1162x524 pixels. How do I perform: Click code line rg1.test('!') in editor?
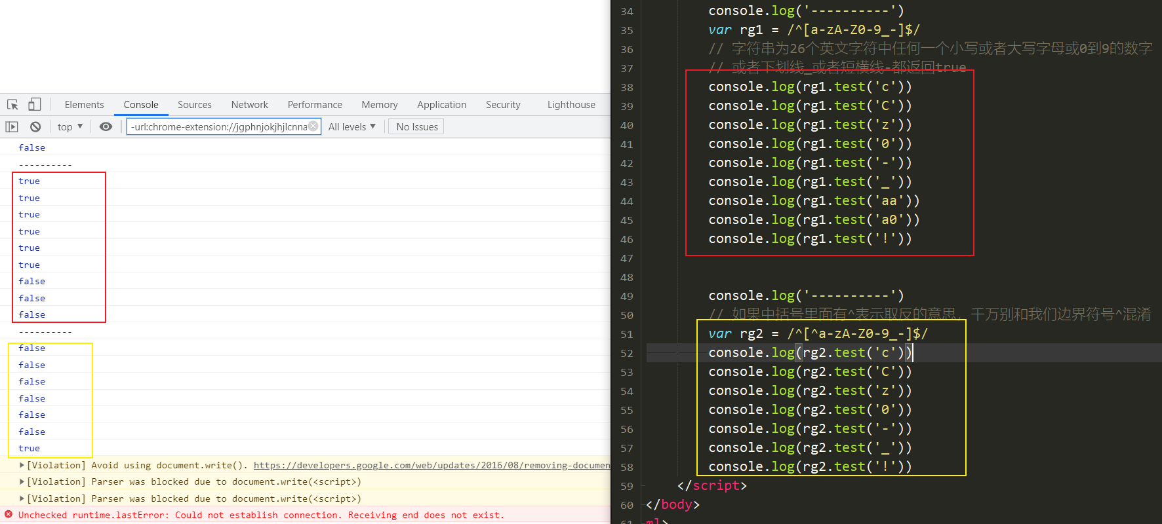coord(810,239)
